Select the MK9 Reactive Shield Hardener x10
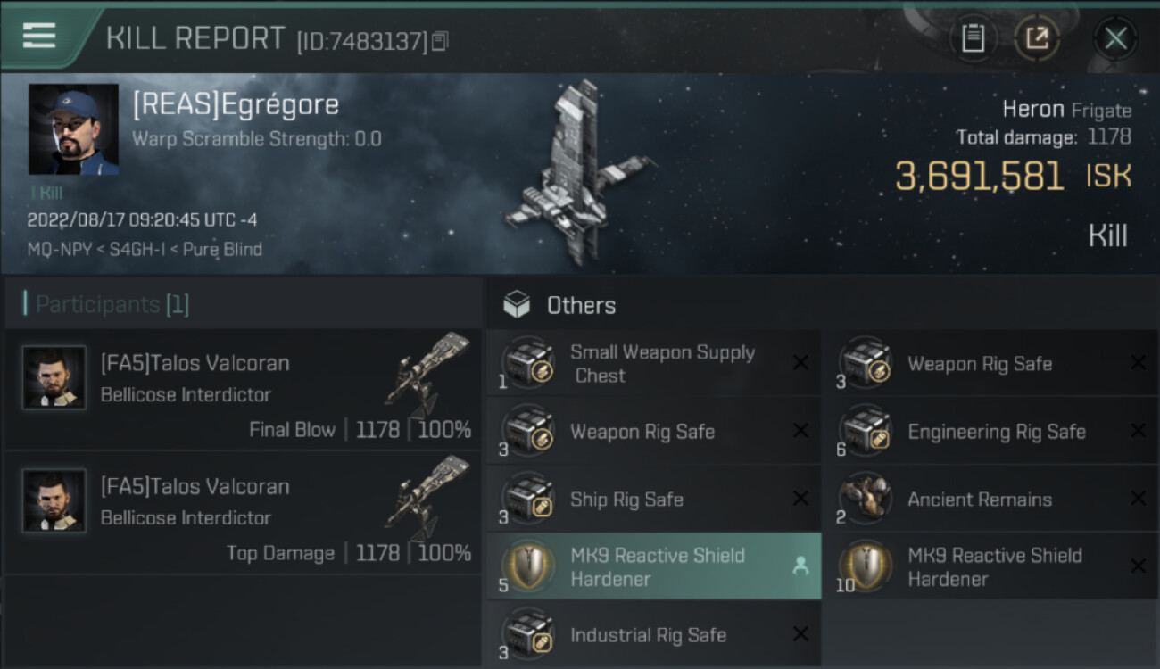This screenshot has width=1160, height=669. tap(994, 566)
